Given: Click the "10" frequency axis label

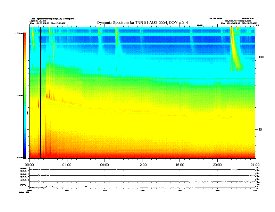Looking at the screenshot, I should point(260,130).
